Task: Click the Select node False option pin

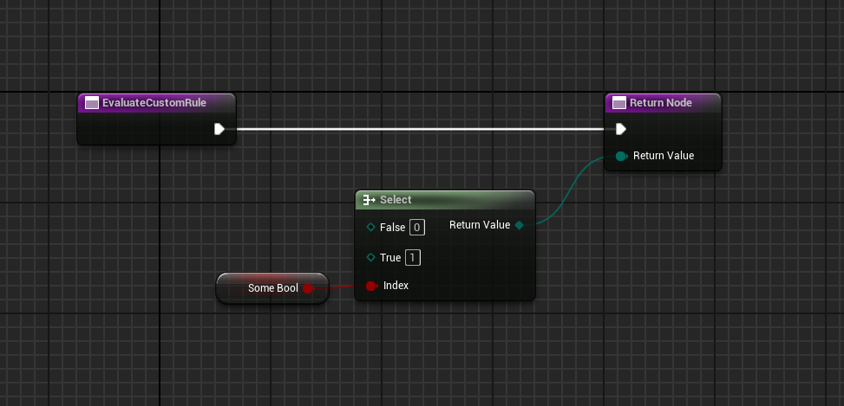Action: pyautogui.click(x=370, y=228)
